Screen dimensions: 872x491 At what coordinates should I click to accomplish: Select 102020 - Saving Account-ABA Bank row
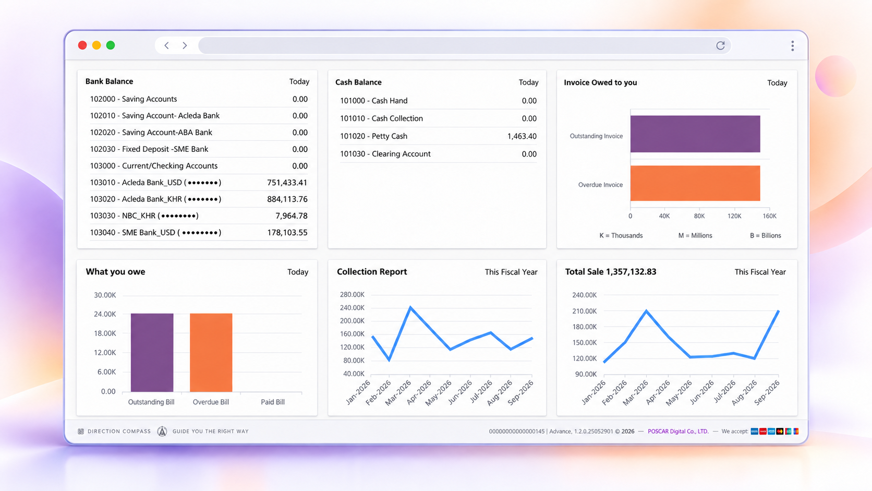click(199, 133)
